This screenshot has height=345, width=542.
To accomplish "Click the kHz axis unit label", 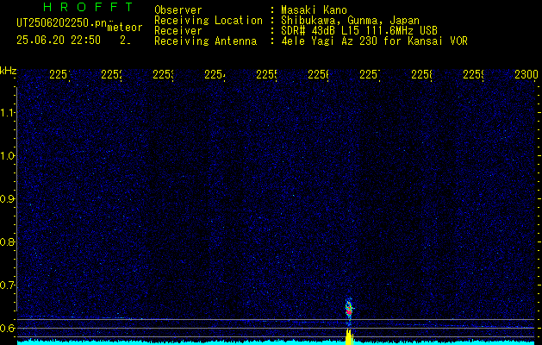I will pyautogui.click(x=8, y=71).
